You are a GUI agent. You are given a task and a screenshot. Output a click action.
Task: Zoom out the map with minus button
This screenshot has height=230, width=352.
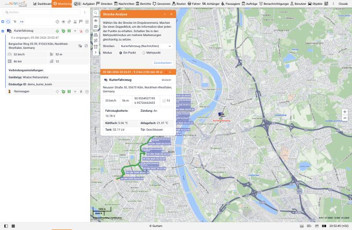345,118
